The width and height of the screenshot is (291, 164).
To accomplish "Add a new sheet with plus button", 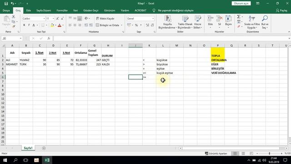I will click(44, 148).
